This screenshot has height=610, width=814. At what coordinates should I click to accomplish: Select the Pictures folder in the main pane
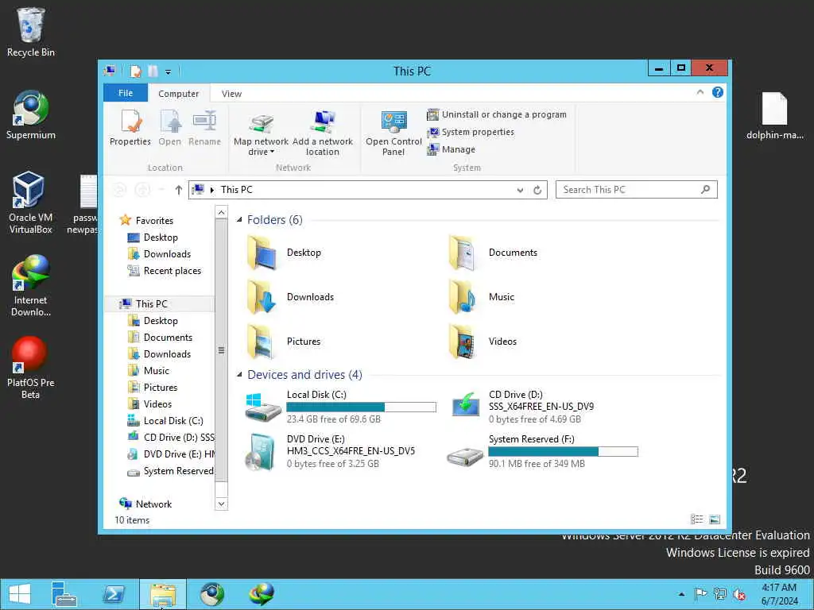pos(285,342)
